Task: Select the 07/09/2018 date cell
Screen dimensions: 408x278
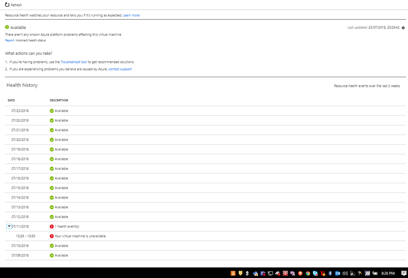Action: click(x=20, y=255)
